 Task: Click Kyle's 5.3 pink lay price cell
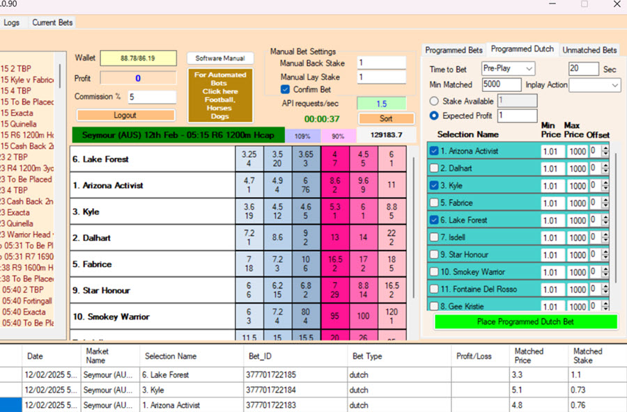(336, 212)
